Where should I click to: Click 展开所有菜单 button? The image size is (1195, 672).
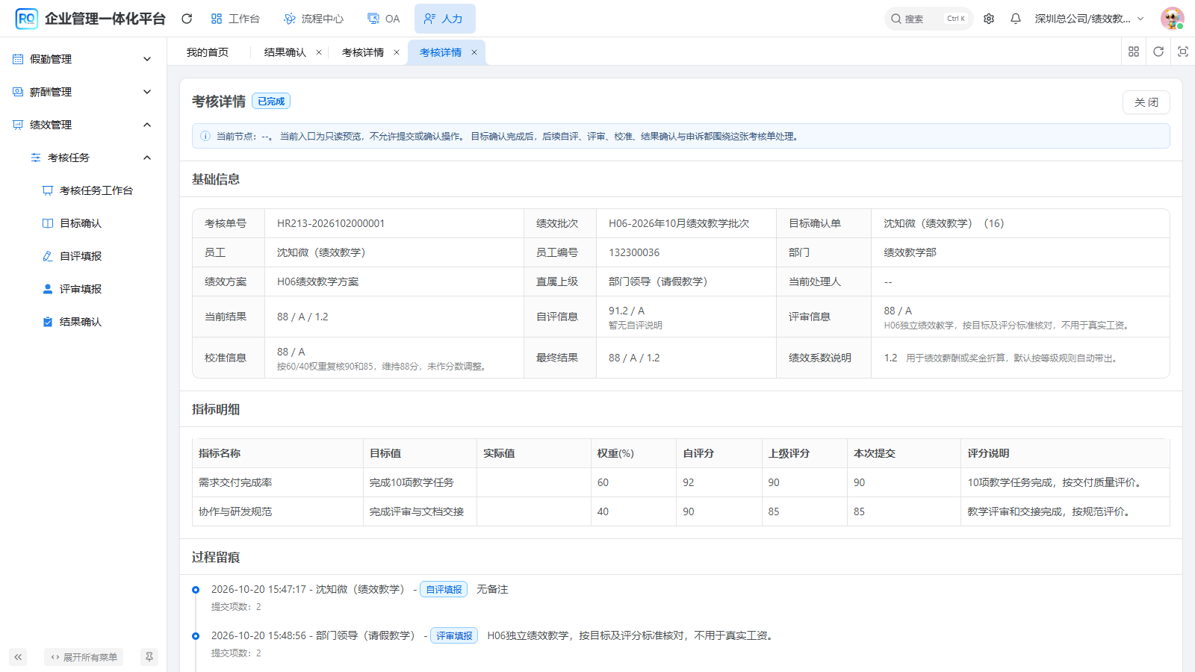pyautogui.click(x=84, y=657)
